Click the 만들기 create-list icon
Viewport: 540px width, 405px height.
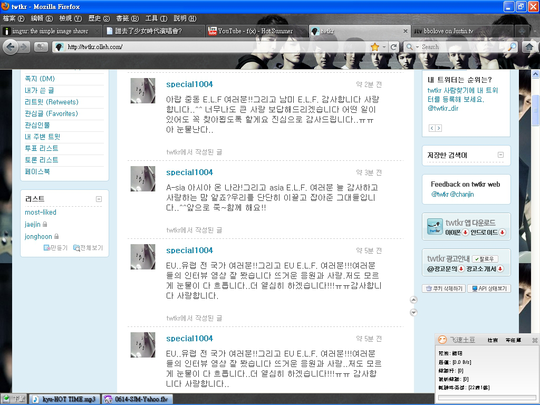coord(47,248)
